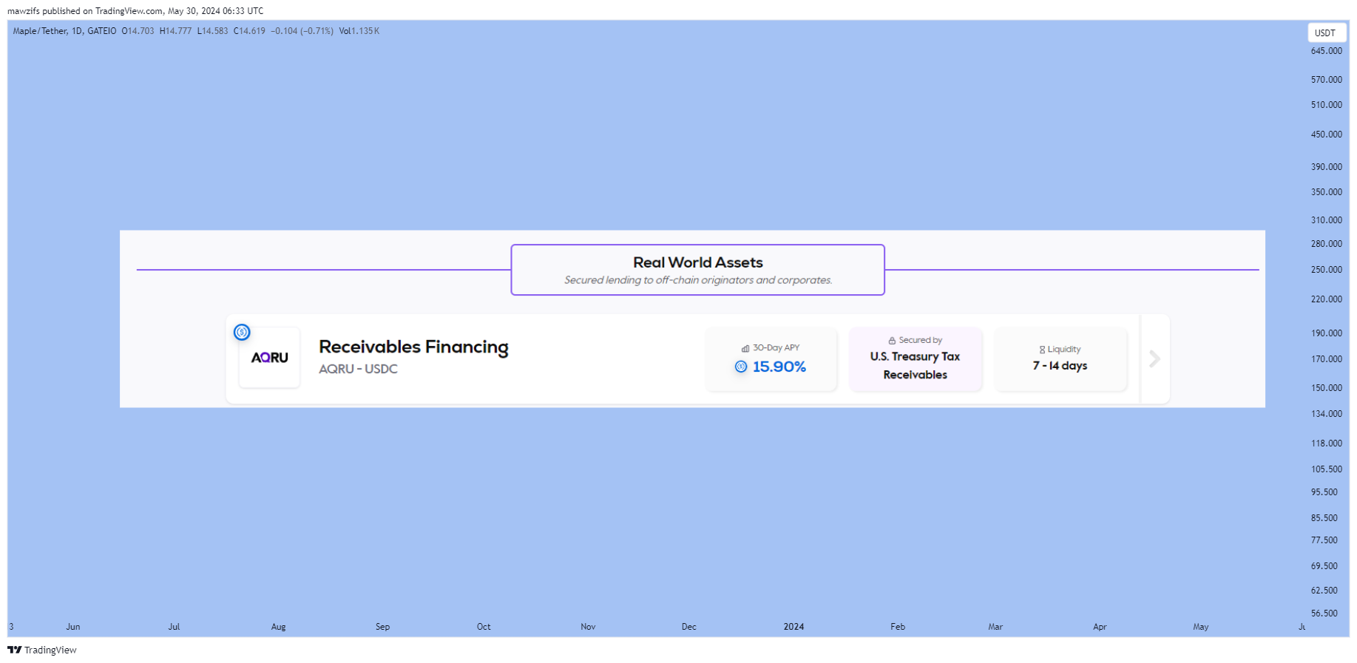
Task: Click the Maple/Tether symbol title
Action: 40,31
